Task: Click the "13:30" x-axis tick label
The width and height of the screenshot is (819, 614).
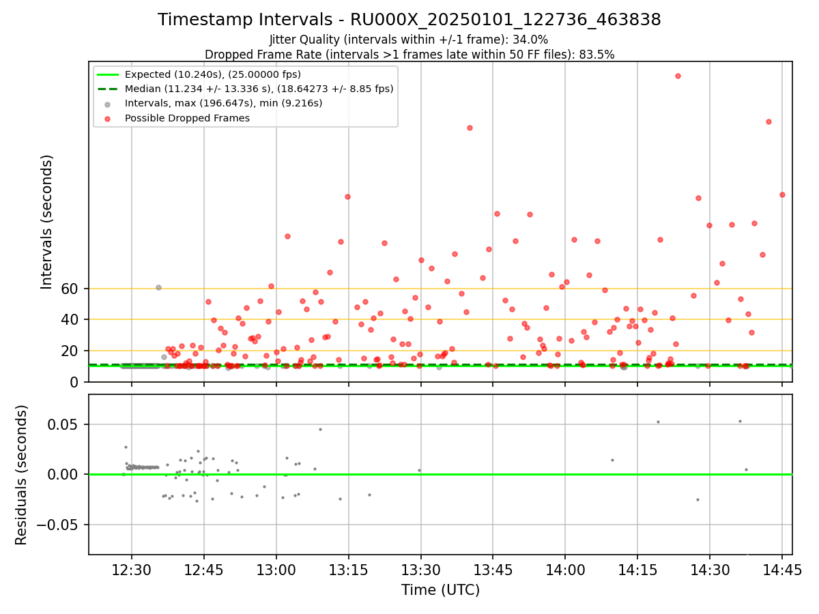Action: [421, 569]
